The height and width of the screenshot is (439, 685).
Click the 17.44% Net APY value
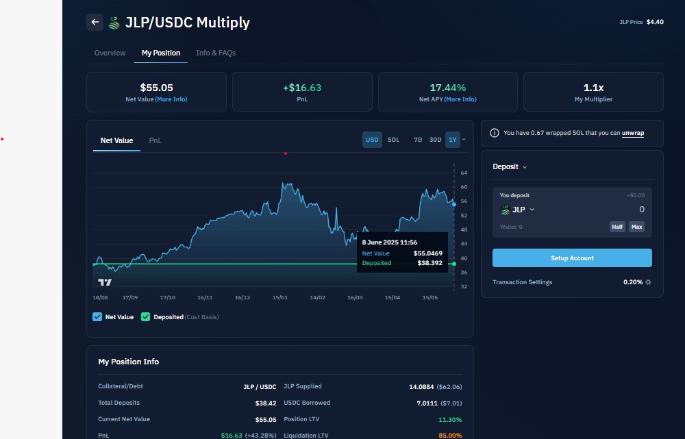[x=447, y=88]
